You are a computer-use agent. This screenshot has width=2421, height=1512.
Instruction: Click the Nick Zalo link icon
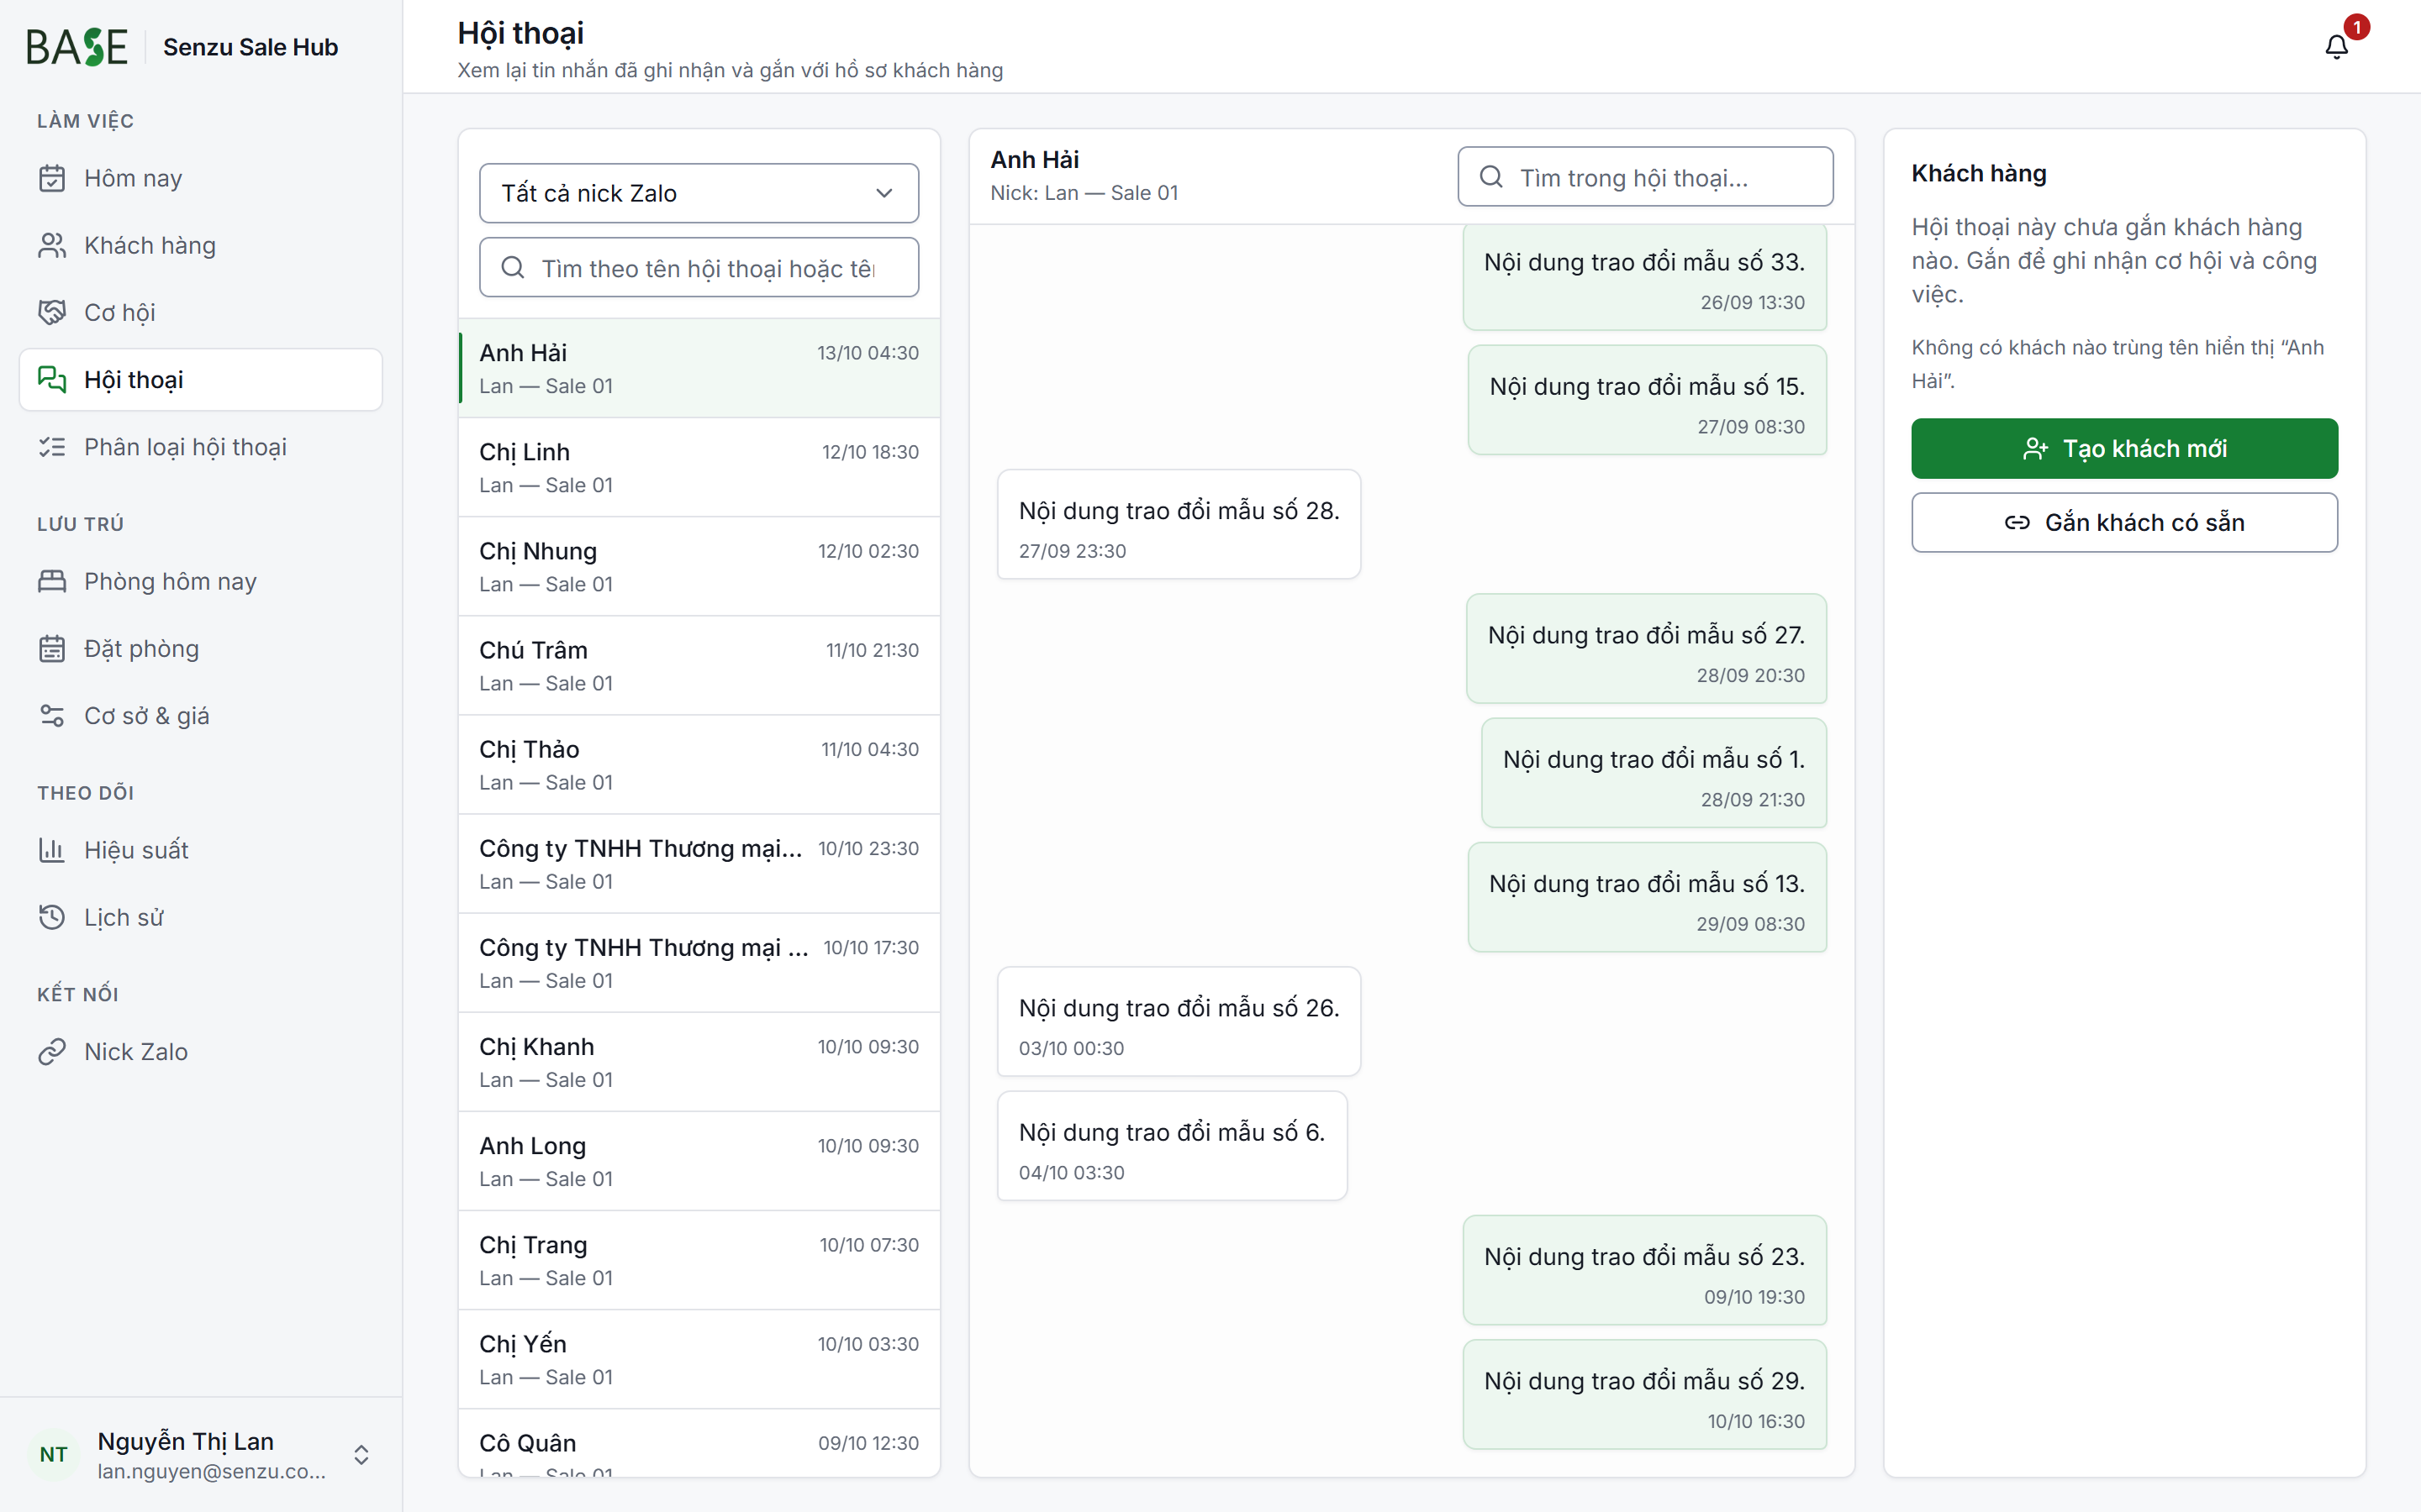coord(52,1051)
